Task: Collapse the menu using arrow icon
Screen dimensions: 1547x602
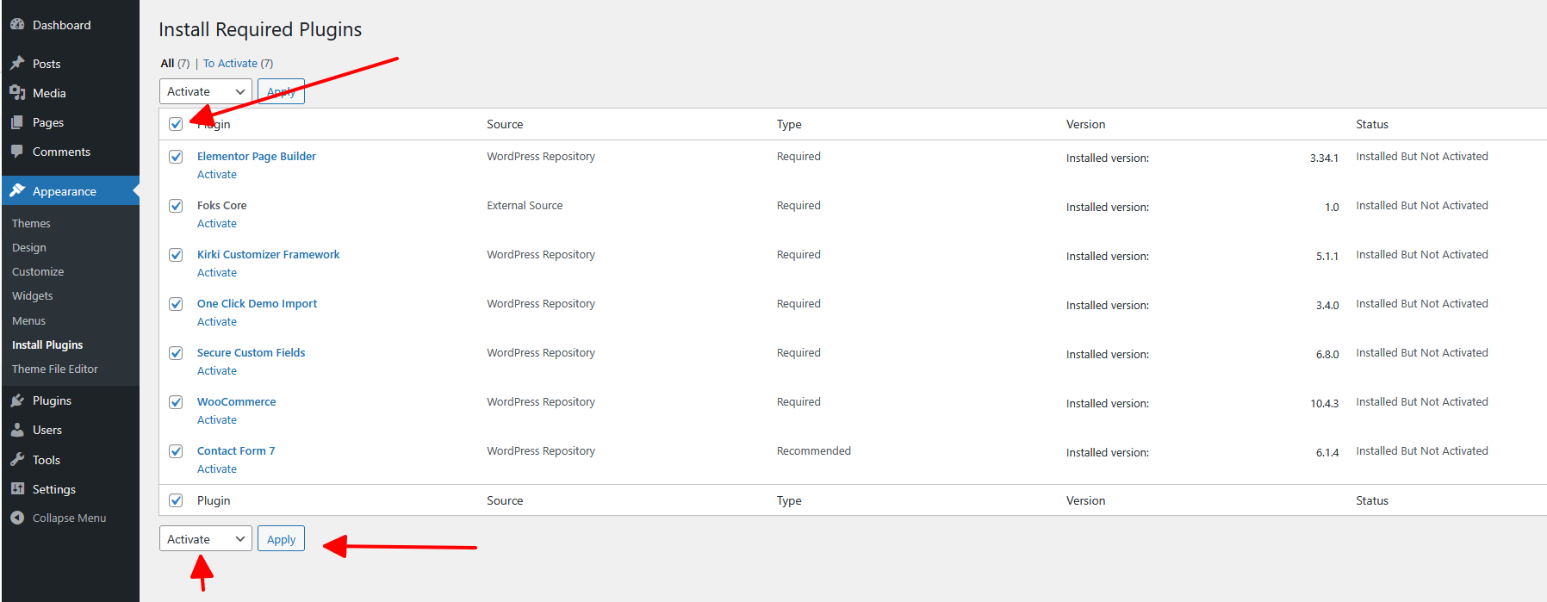Action: point(17,518)
